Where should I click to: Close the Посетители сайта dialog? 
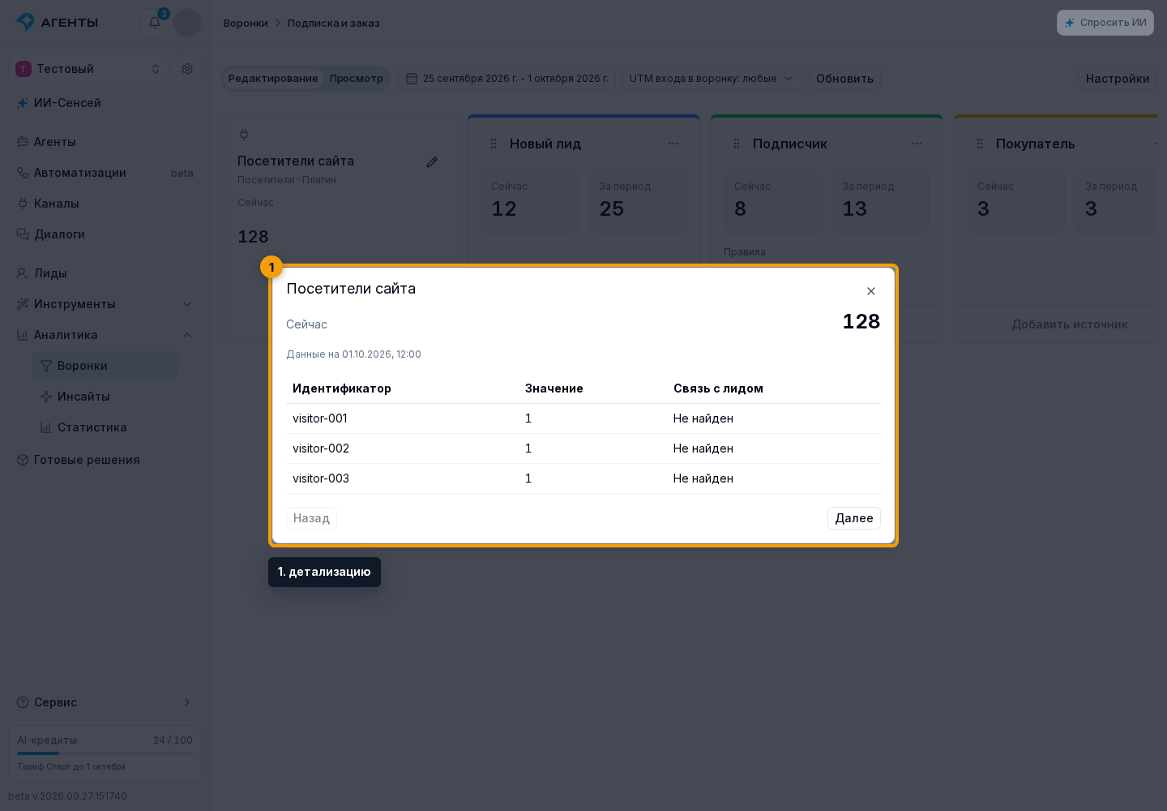pos(871,291)
